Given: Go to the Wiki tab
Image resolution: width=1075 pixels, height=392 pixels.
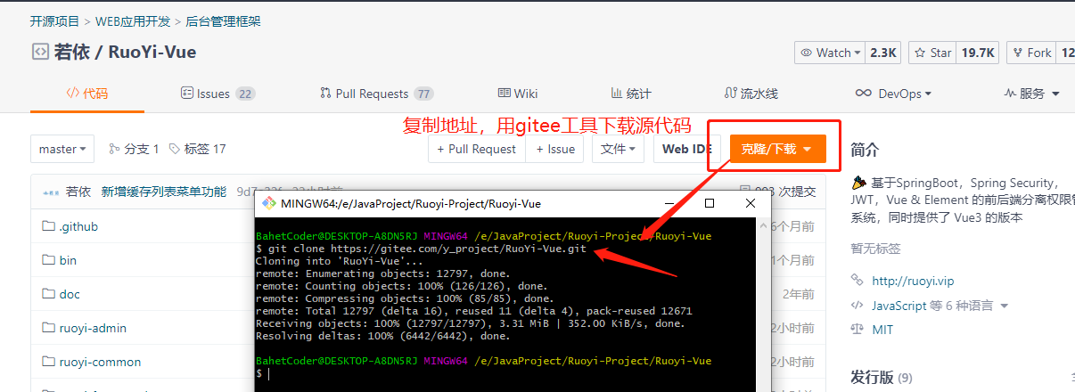Looking at the screenshot, I should click(518, 94).
